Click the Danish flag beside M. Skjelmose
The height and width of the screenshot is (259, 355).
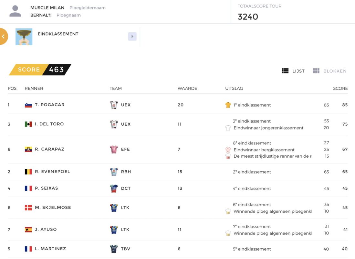[x=28, y=208]
